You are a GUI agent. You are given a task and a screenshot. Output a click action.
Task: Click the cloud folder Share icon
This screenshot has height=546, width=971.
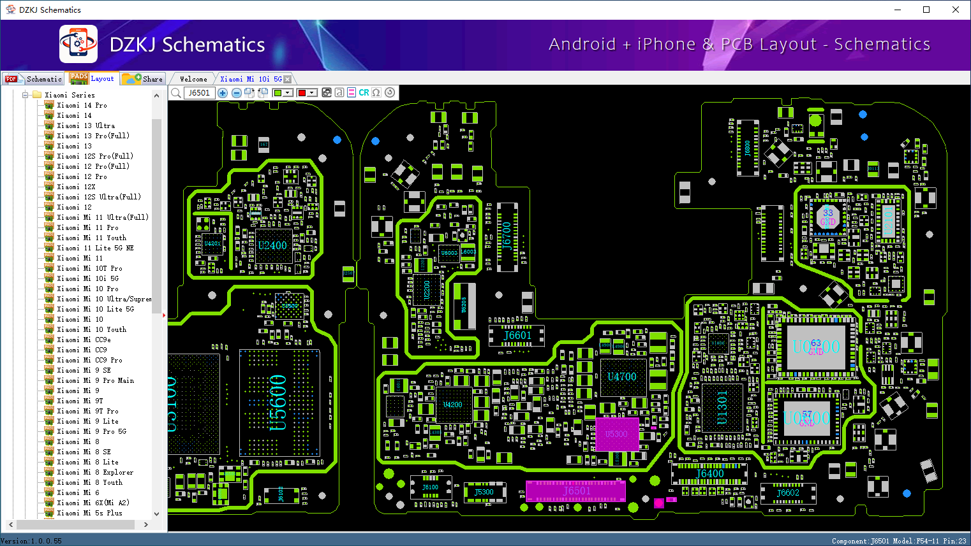click(131, 78)
